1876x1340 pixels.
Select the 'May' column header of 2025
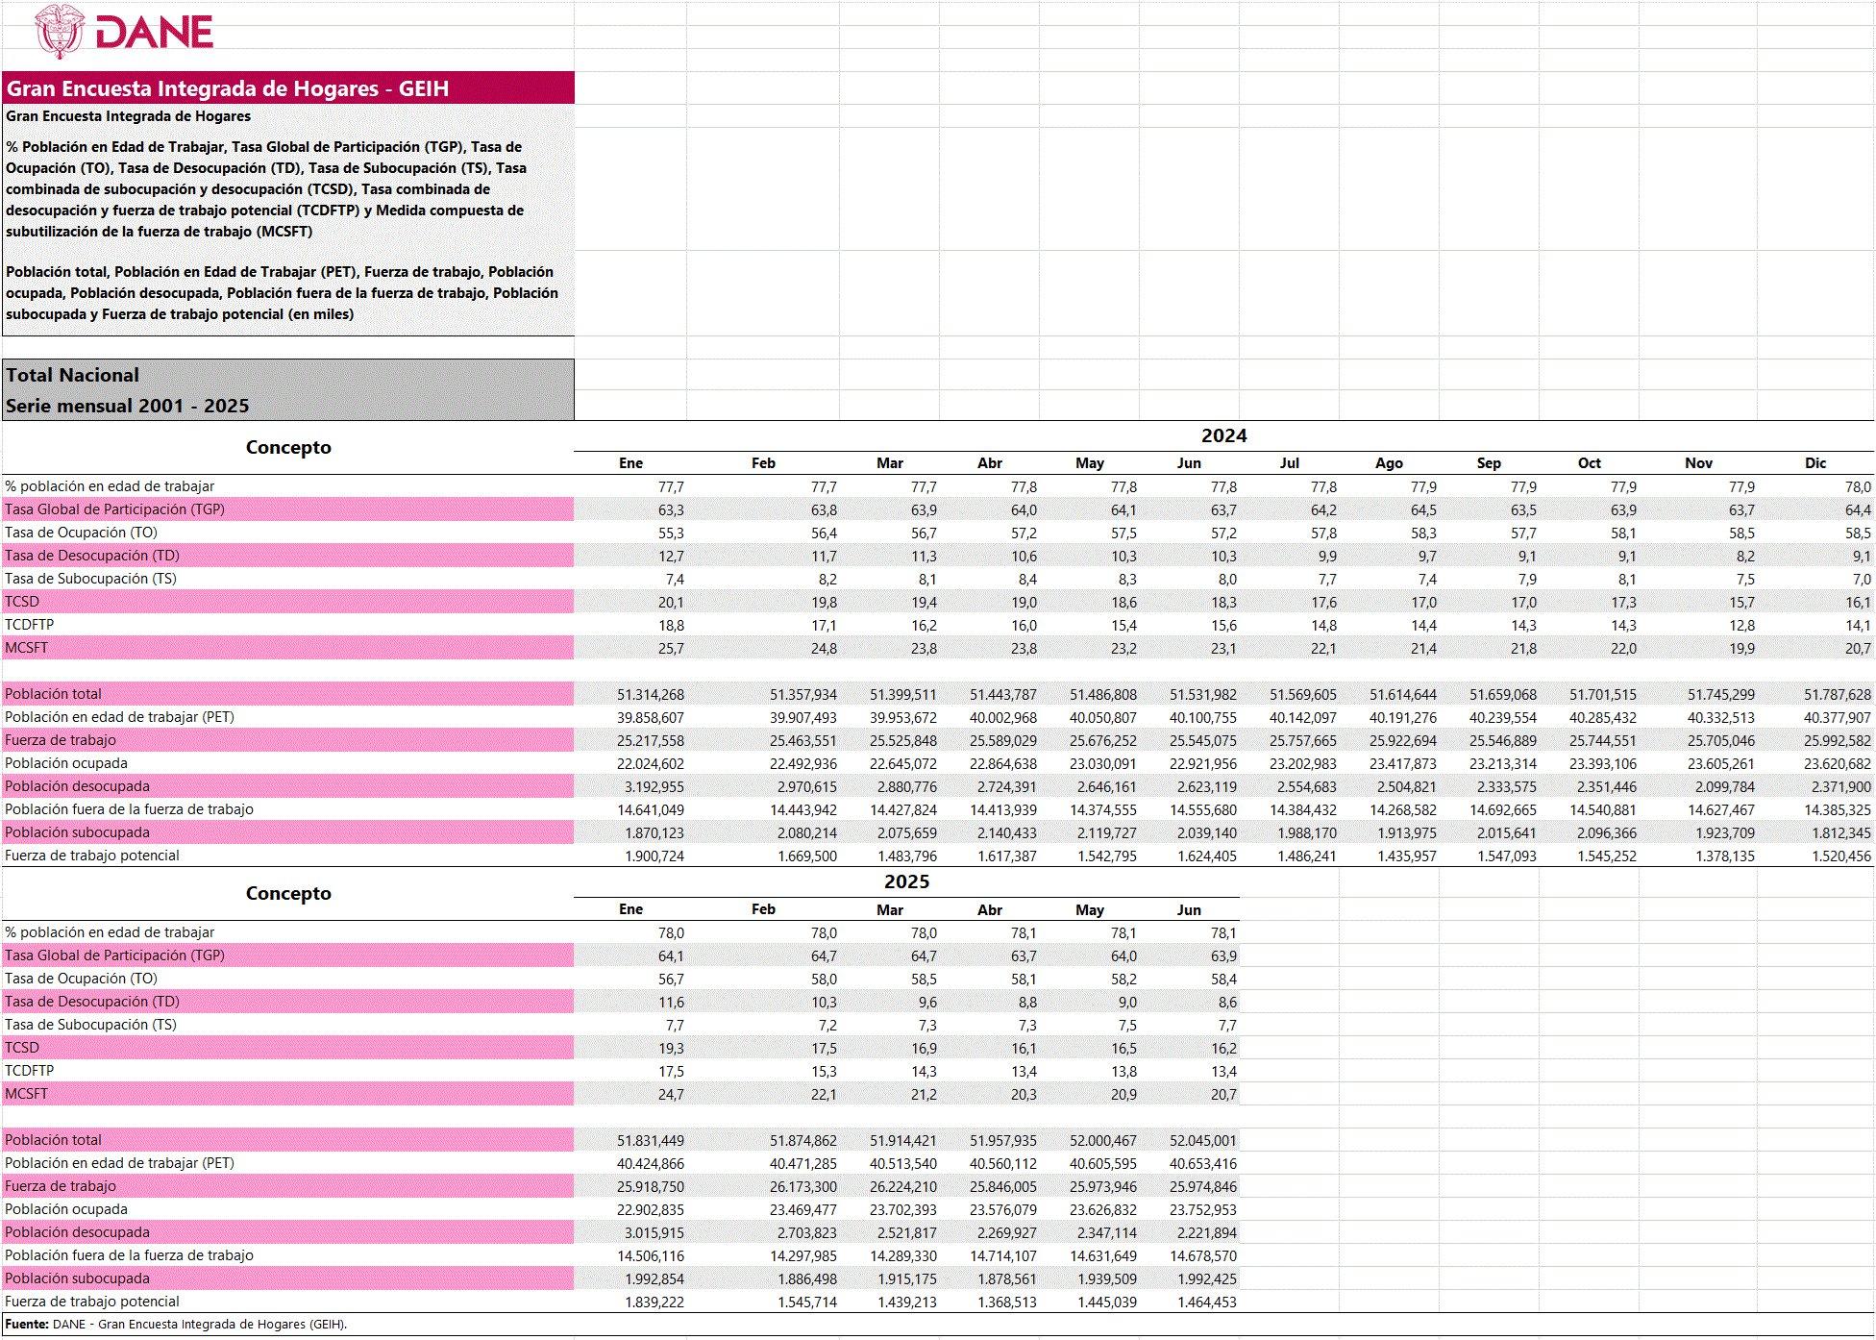[1089, 909]
